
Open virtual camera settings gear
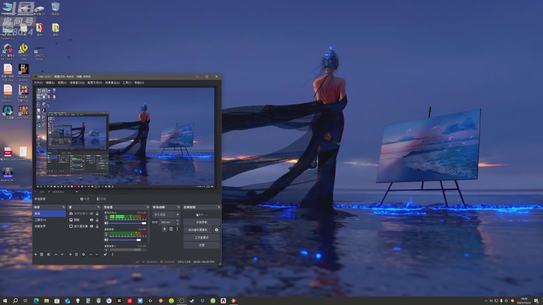[x=217, y=230]
